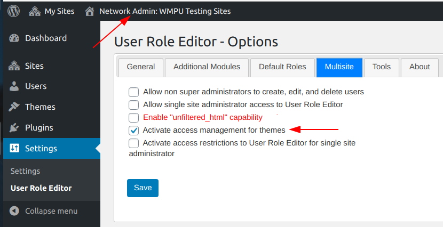
Task: Collapse the admin sidebar menu
Action: [x=52, y=211]
